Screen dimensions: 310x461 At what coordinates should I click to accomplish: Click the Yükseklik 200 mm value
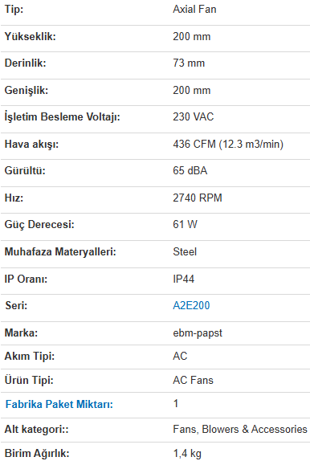[191, 37]
